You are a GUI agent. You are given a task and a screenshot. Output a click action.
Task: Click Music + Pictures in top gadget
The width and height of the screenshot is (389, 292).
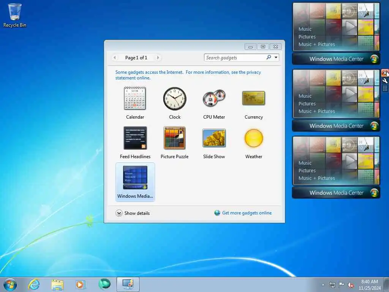[316, 44]
